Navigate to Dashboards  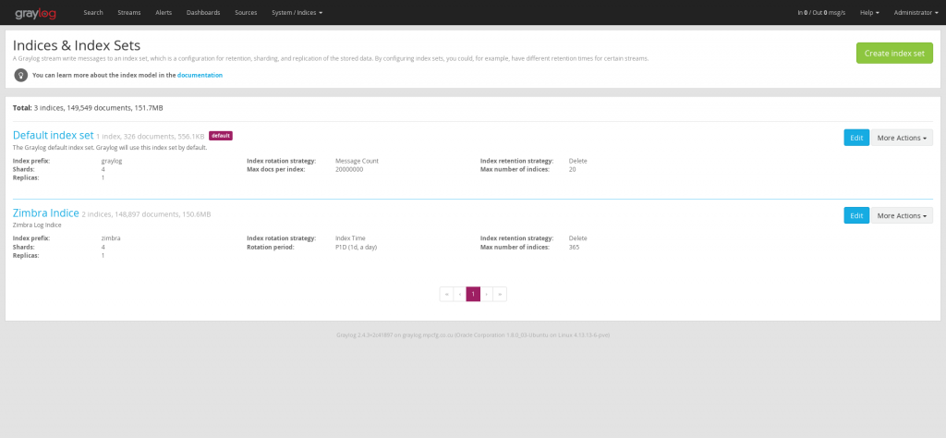[203, 12]
